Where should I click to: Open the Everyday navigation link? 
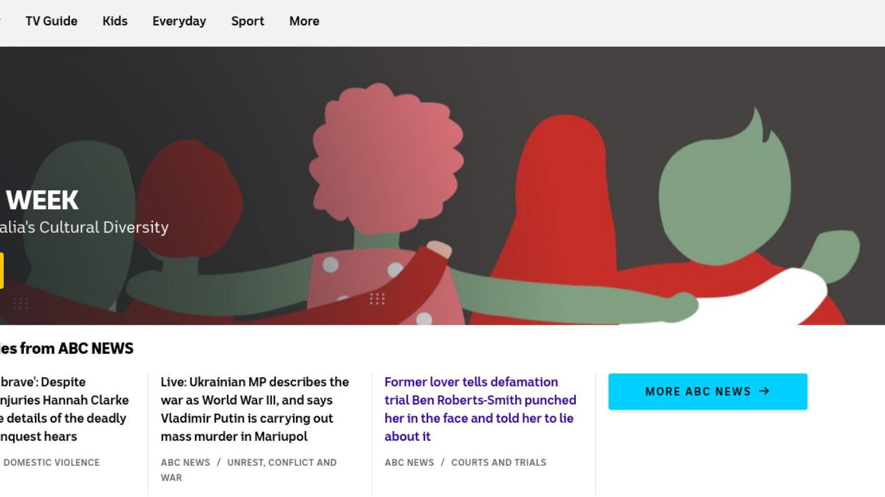(179, 21)
